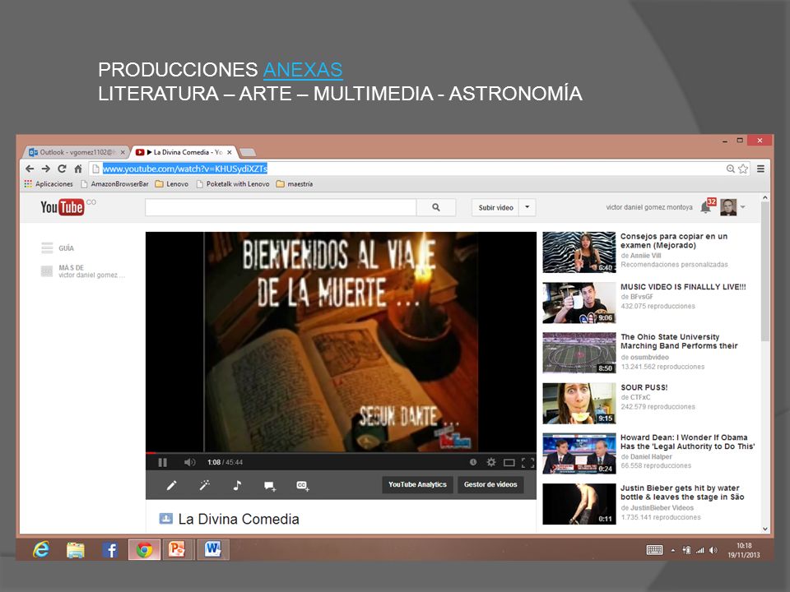The height and width of the screenshot is (592, 790).
Task: Click the Subir vídeo button
Action: (x=495, y=207)
